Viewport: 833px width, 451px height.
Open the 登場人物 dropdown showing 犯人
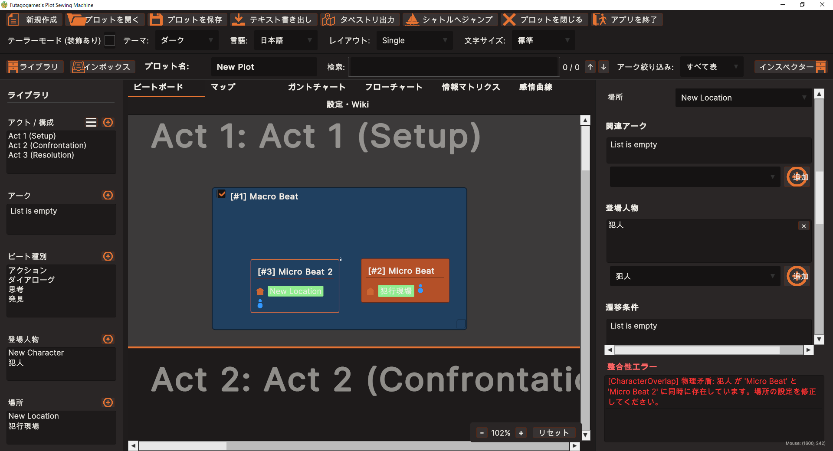pos(695,276)
